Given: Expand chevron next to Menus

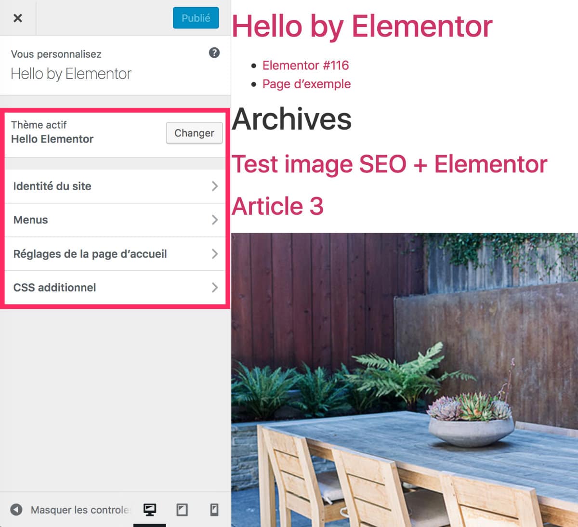Looking at the screenshot, I should pos(215,220).
